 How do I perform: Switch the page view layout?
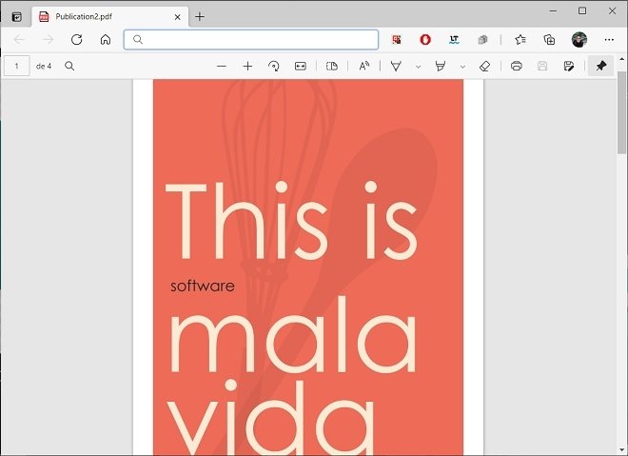click(332, 66)
